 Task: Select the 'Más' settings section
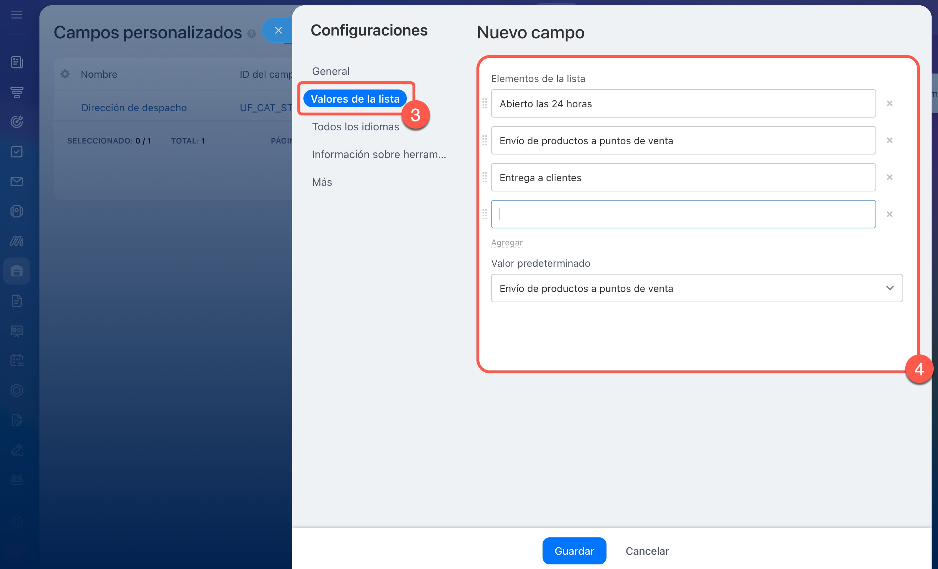pyautogui.click(x=322, y=182)
